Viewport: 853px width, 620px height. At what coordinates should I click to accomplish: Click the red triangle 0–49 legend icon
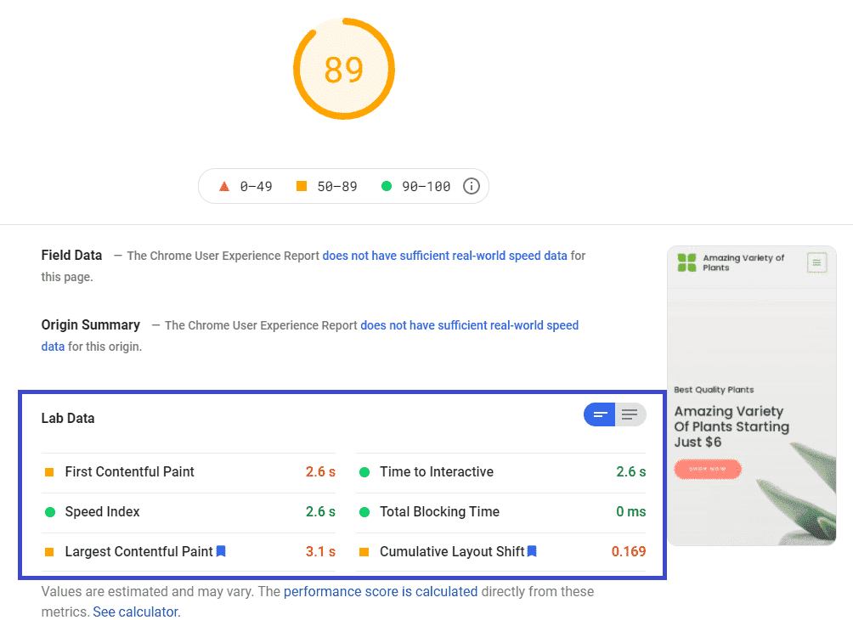pos(224,186)
